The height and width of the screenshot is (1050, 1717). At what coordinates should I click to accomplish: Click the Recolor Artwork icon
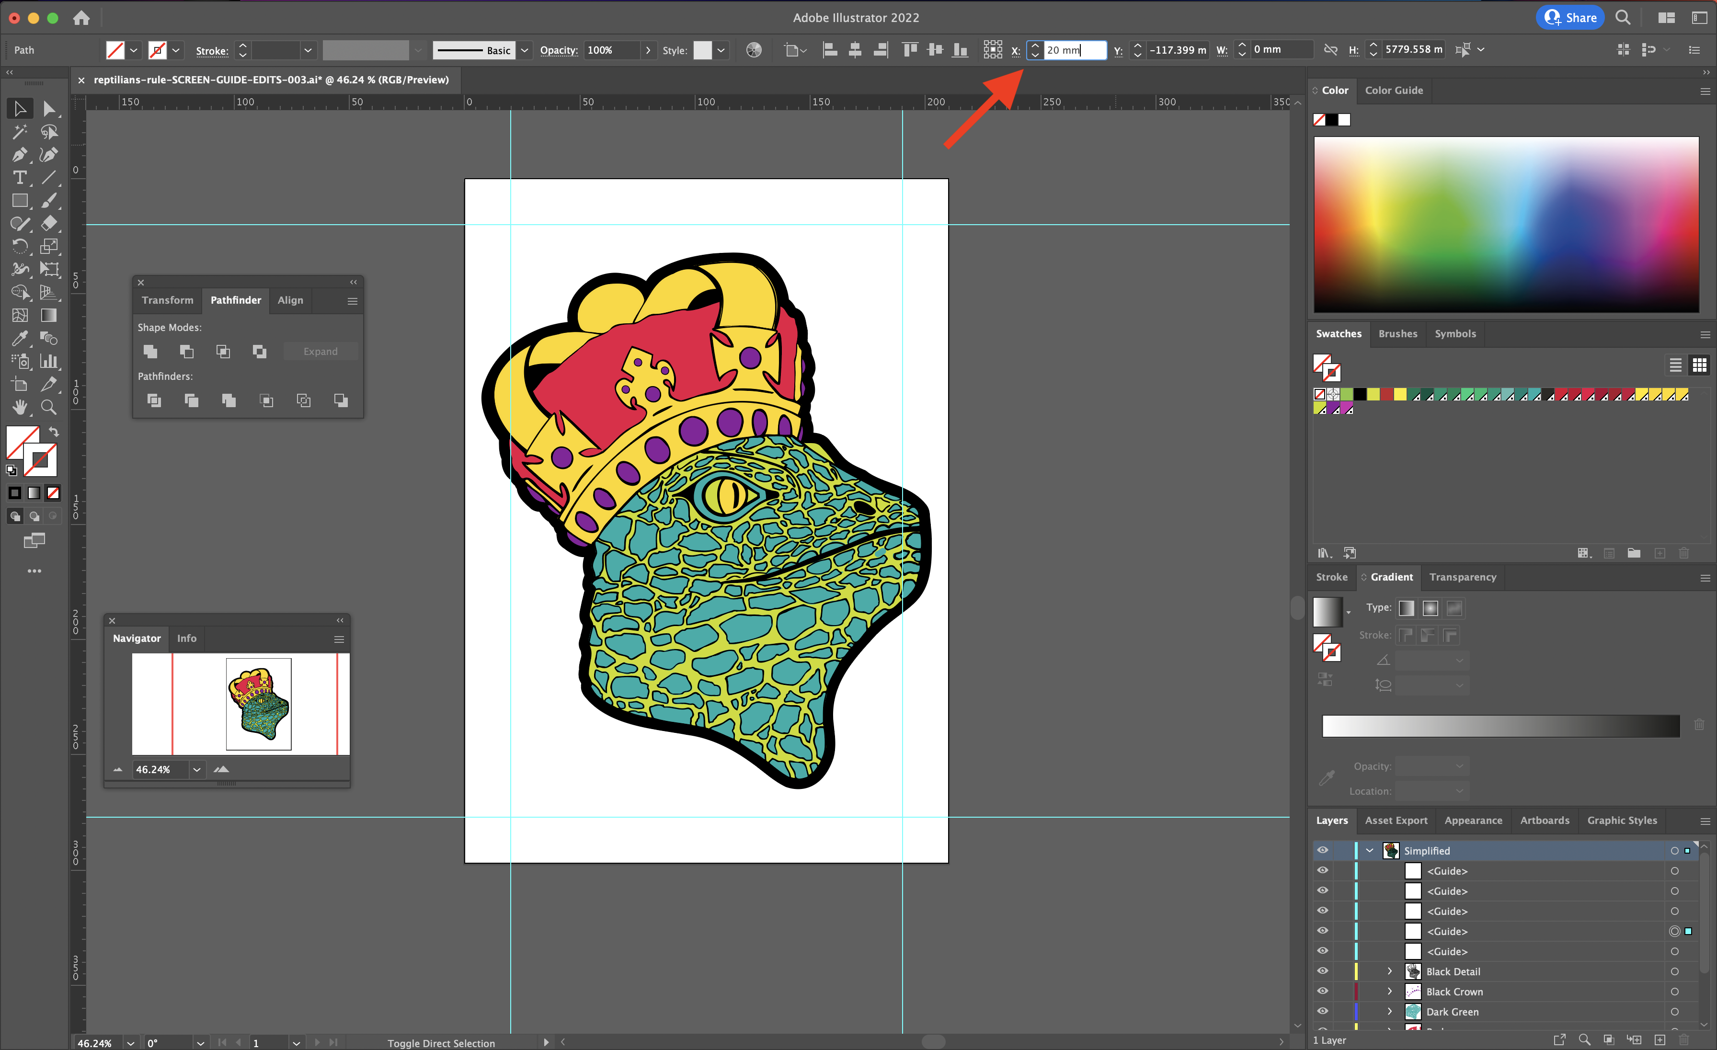click(x=753, y=50)
